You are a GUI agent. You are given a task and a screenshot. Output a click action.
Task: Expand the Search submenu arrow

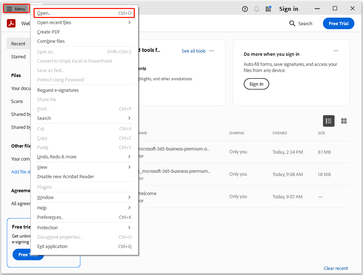tap(129, 118)
